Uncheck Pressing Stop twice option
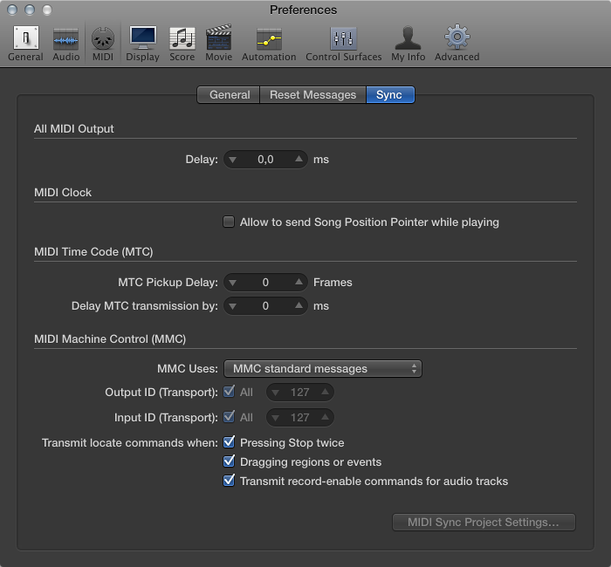611x567 pixels. (x=229, y=442)
